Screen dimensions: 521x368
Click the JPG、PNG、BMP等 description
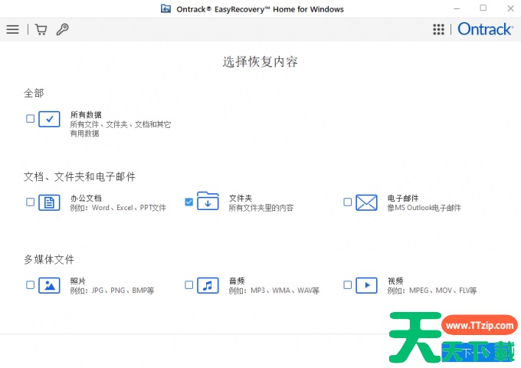pyautogui.click(x=112, y=291)
